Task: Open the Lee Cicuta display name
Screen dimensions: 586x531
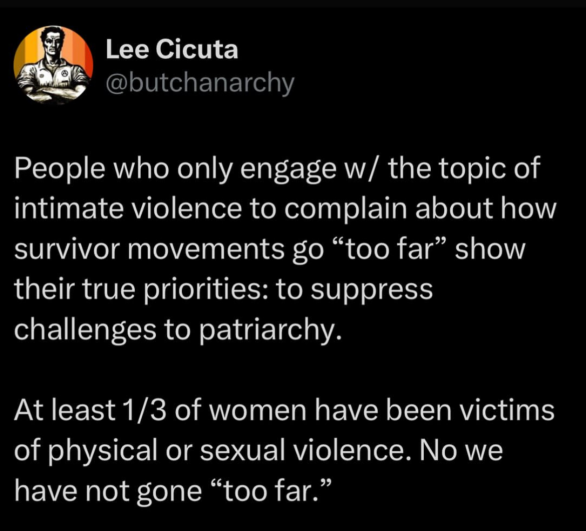Action: tap(172, 50)
